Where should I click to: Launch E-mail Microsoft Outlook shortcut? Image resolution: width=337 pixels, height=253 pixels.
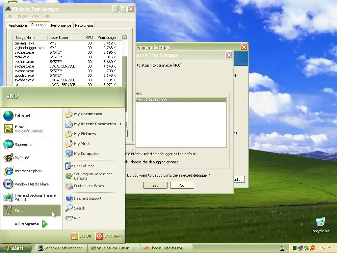[31, 129]
